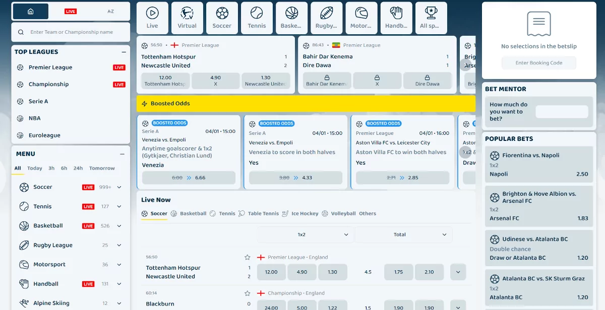
Task: Select the Tomorrow time filter
Action: click(x=102, y=169)
